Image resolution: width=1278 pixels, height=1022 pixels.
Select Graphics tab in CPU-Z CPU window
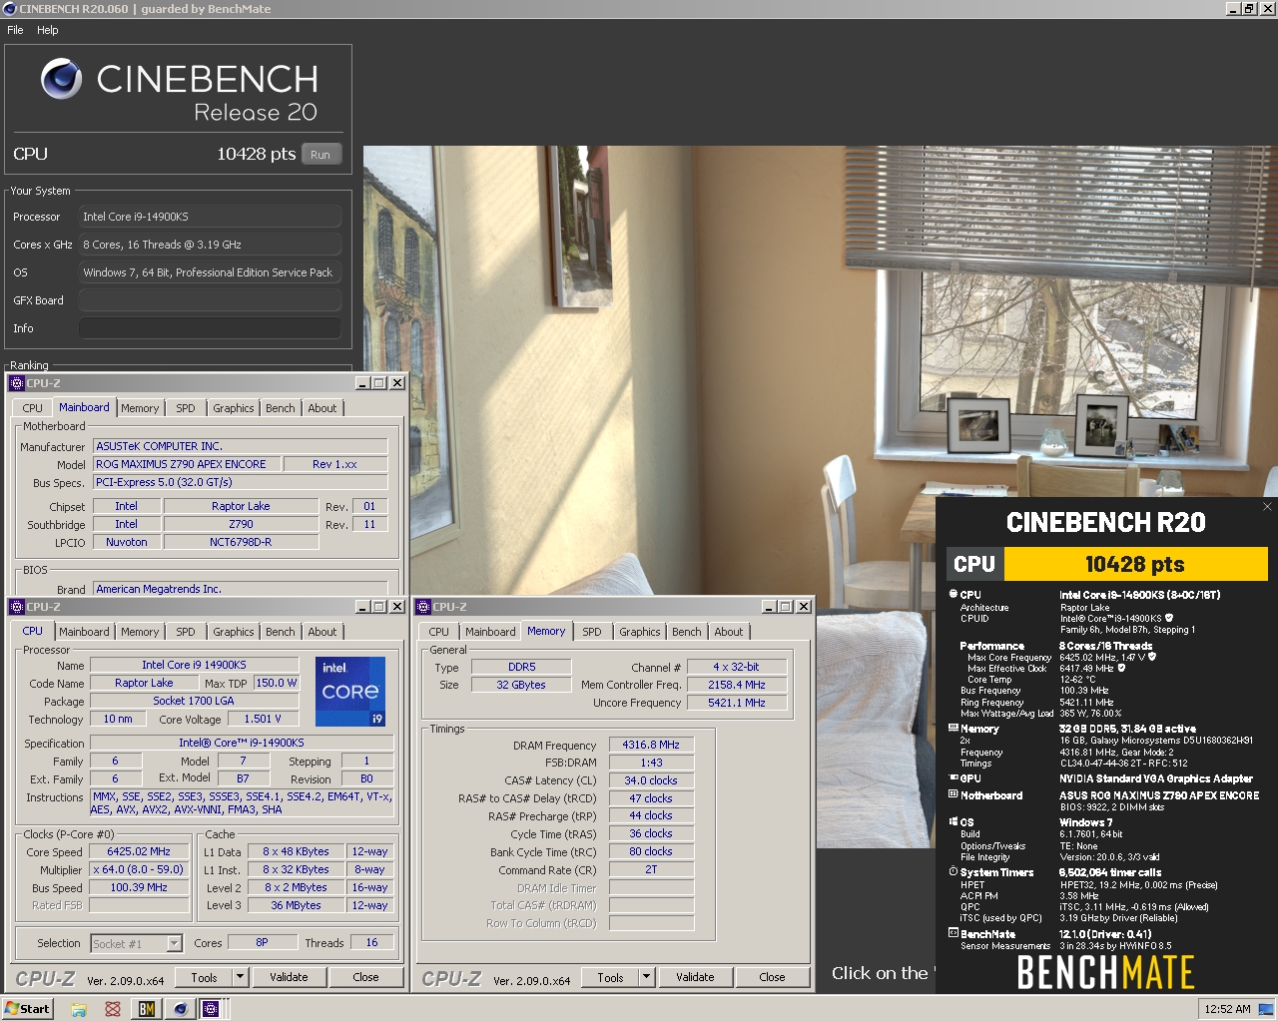pos(234,632)
